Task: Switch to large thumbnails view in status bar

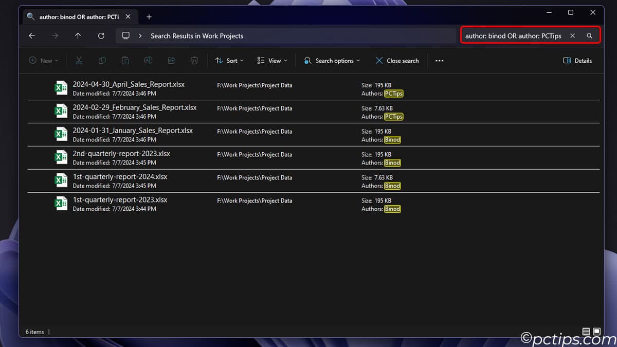Action: [596, 332]
